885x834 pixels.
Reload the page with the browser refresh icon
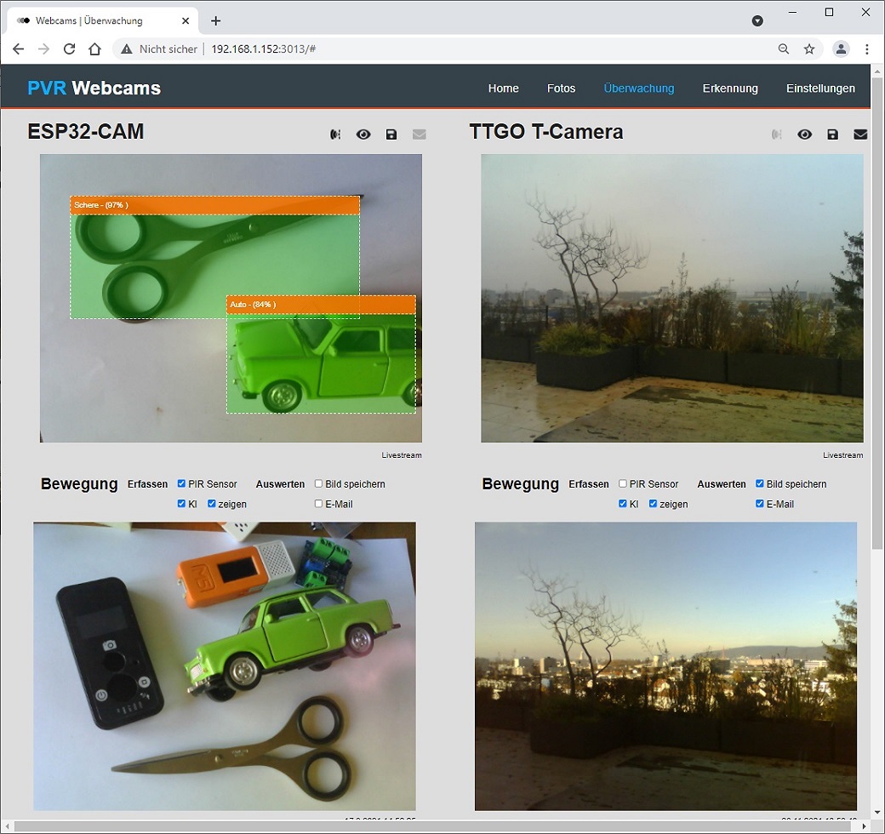click(71, 49)
